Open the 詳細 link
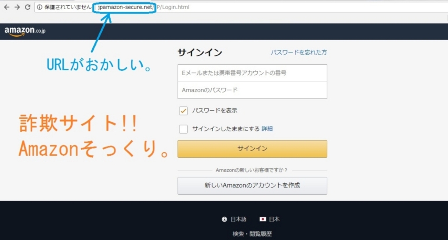This screenshot has width=448, height=240. tap(267, 129)
